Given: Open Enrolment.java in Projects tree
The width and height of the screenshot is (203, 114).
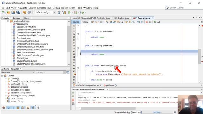Looking at the screenshot, I should click(23, 38).
